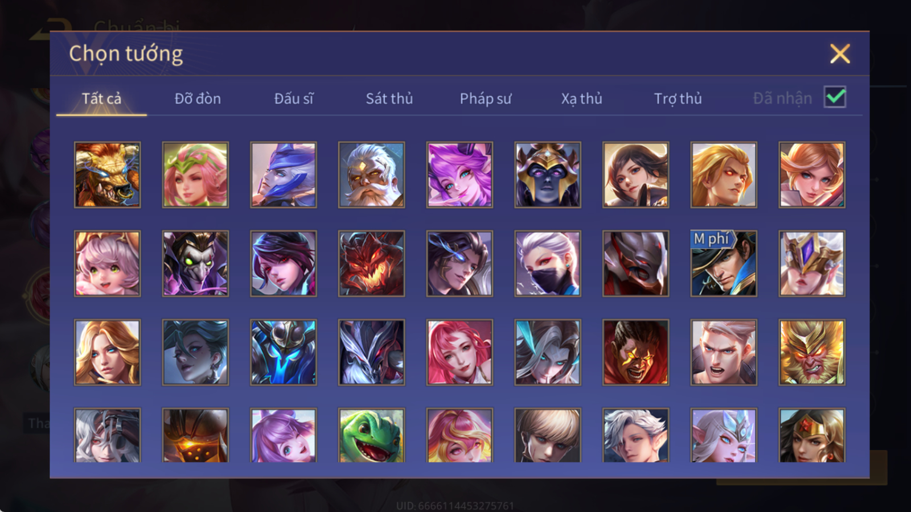The image size is (911, 512).
Task: Filter heroes by Pháp sư
Action: click(x=486, y=98)
